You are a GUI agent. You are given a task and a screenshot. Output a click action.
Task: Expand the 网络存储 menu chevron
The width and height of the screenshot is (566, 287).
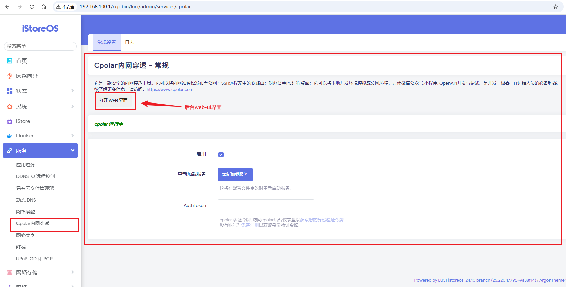[x=73, y=272]
